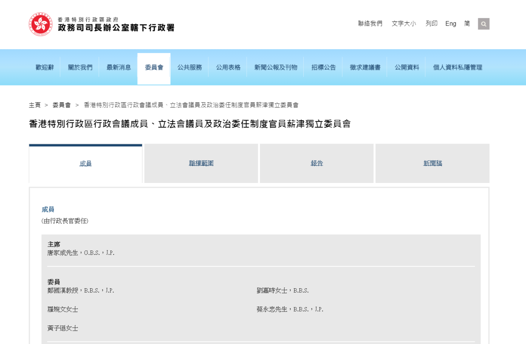The image size is (526, 344).
Task: Switch to English via Eng link
Action: pyautogui.click(x=451, y=24)
